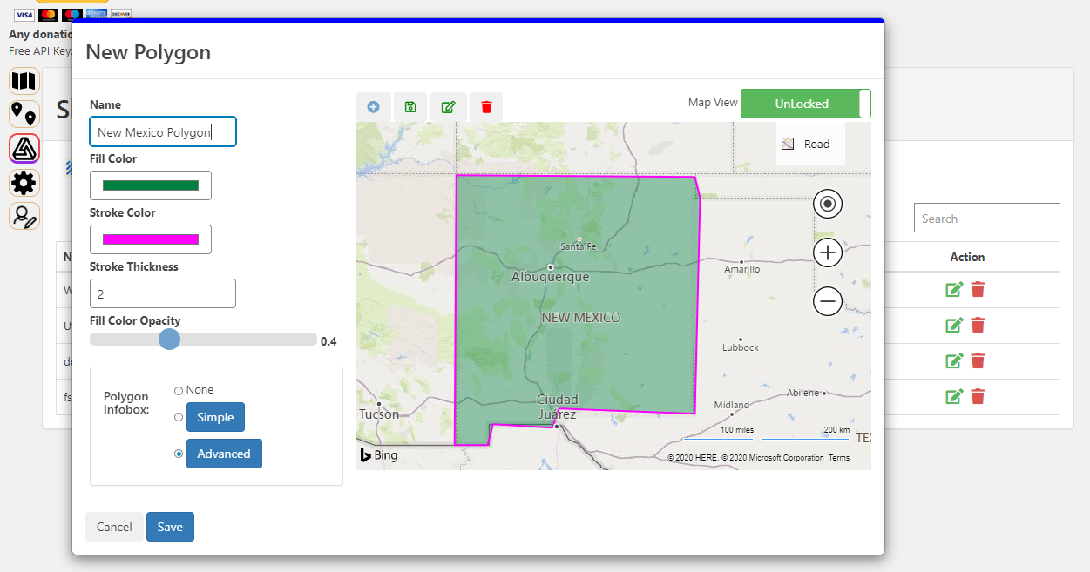Click the Ciudad Juárez map label
This screenshot has height=572, width=1090.
(x=557, y=407)
